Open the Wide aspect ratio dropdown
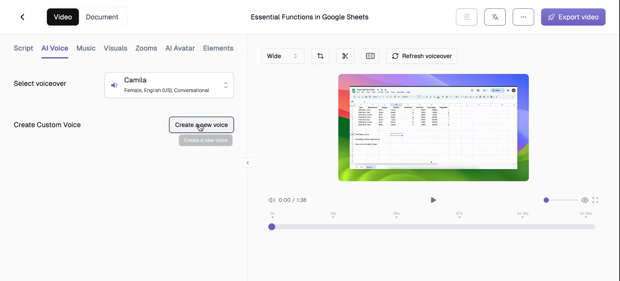Viewport: 620px width, 281px height. [283, 56]
